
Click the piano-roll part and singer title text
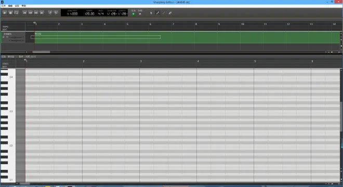tap(19, 57)
